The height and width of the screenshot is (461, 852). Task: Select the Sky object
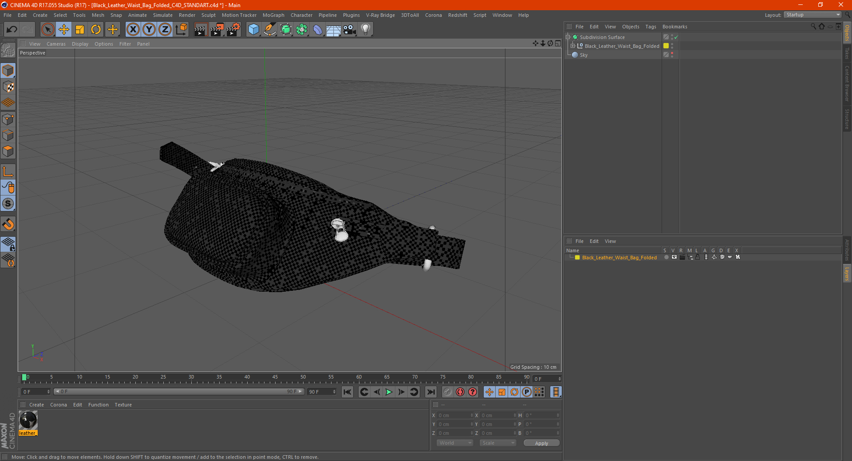click(x=584, y=55)
